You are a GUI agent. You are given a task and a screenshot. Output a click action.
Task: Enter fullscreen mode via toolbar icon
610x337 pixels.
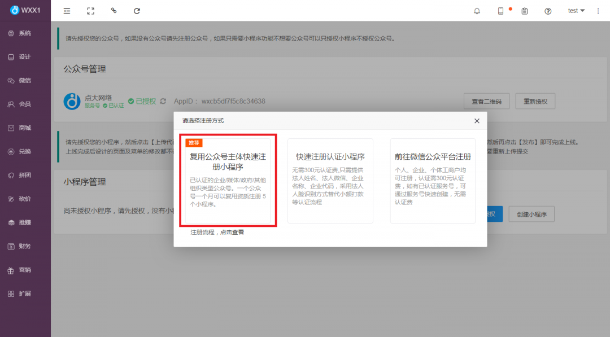(90, 10)
